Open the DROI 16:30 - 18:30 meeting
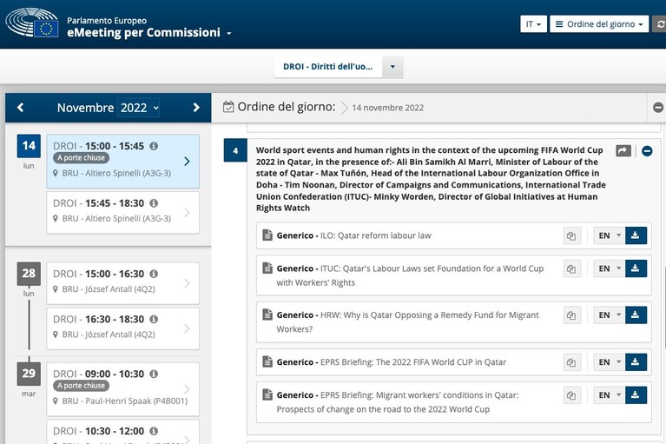 pos(122,328)
